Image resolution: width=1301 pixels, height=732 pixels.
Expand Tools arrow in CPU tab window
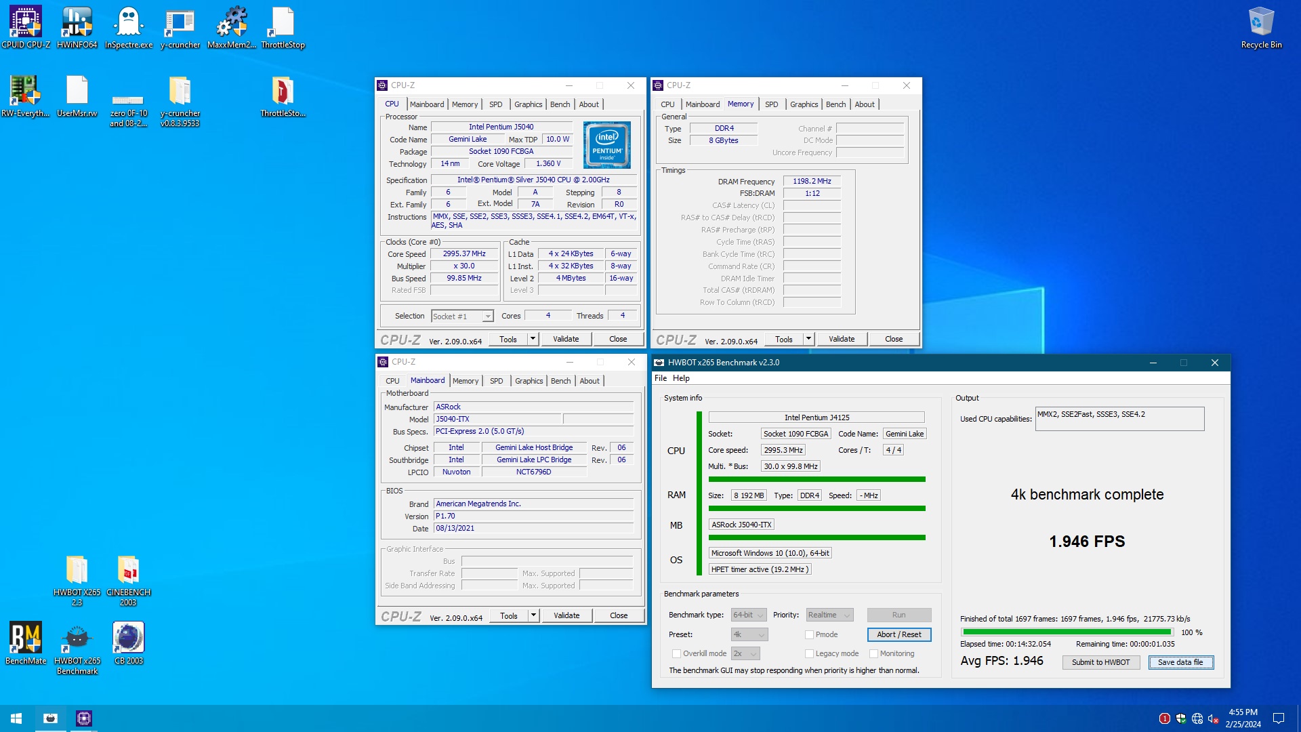point(533,339)
